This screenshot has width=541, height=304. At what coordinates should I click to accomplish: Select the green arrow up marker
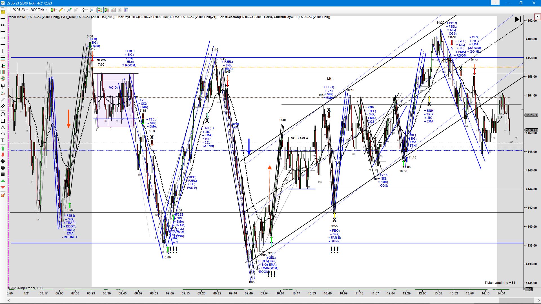coord(3,148)
